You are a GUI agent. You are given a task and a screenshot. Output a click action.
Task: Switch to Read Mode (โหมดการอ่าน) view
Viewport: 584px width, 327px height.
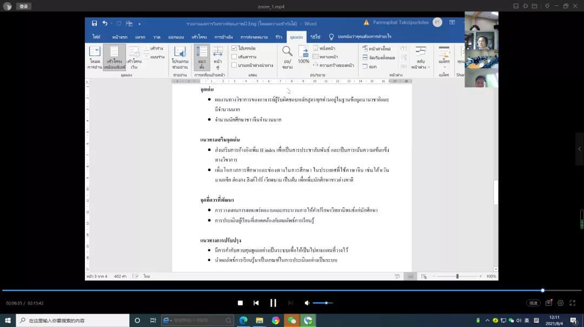point(95,58)
